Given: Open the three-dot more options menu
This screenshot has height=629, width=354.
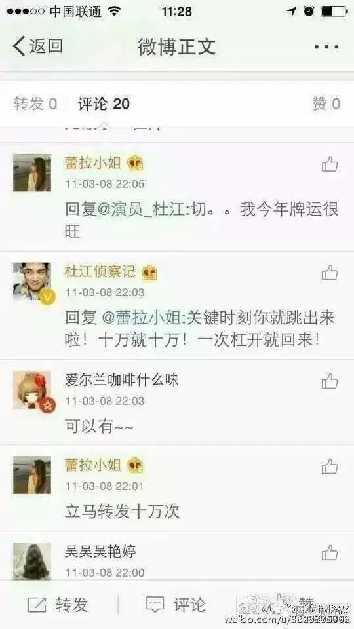Looking at the screenshot, I should coord(326,47).
